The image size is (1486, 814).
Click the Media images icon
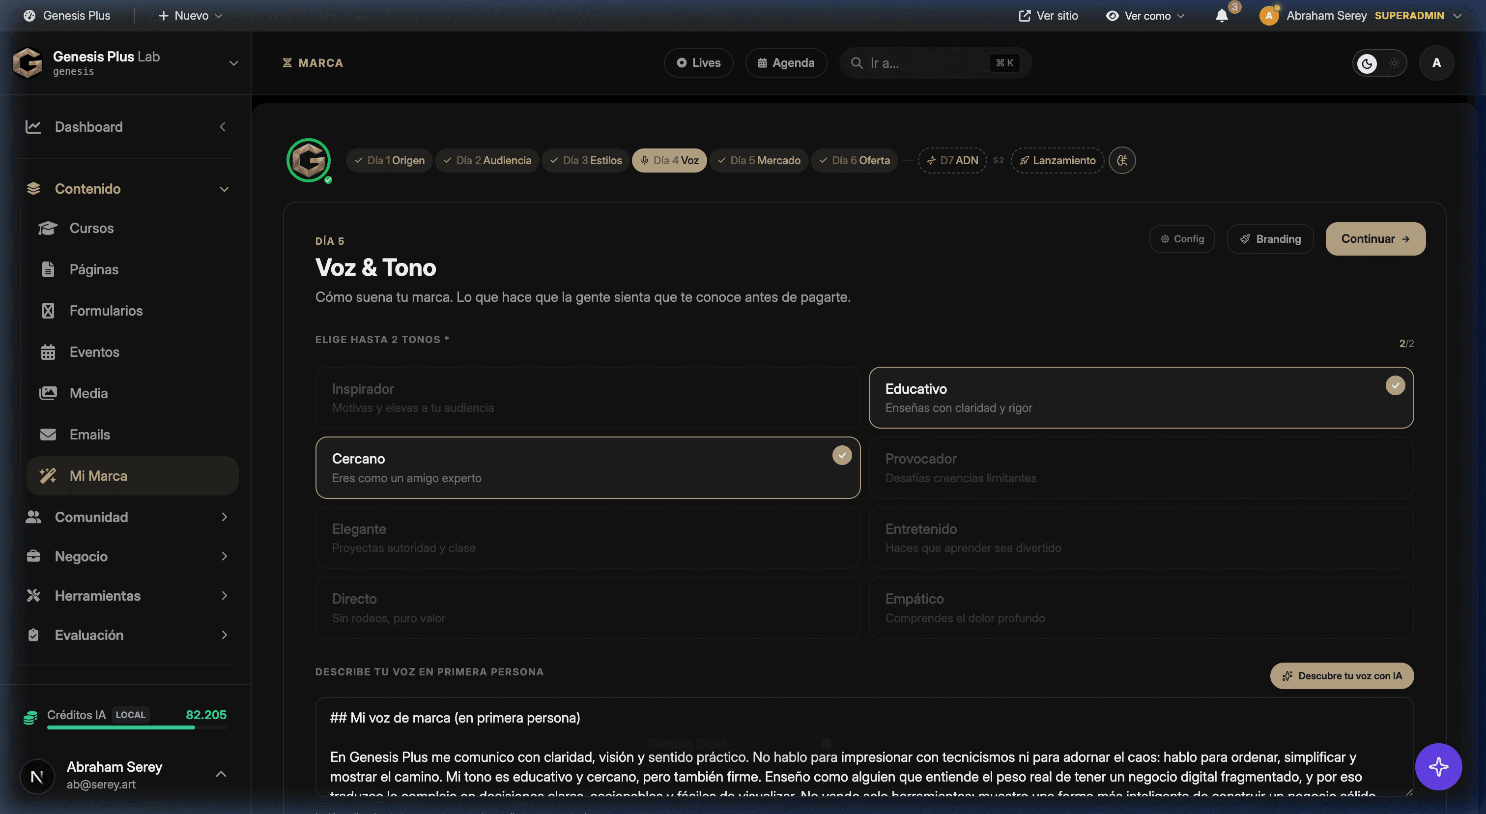pos(48,393)
